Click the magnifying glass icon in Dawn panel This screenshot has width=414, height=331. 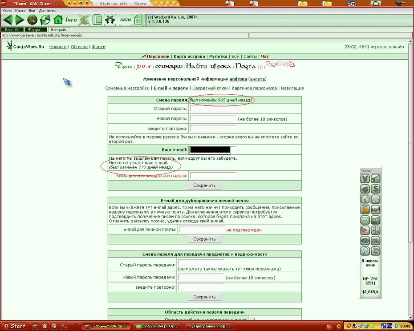pos(365,251)
